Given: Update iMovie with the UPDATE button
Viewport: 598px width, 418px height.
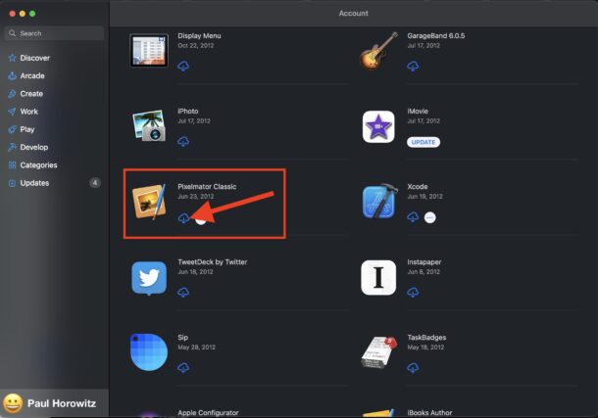Looking at the screenshot, I should [x=424, y=142].
